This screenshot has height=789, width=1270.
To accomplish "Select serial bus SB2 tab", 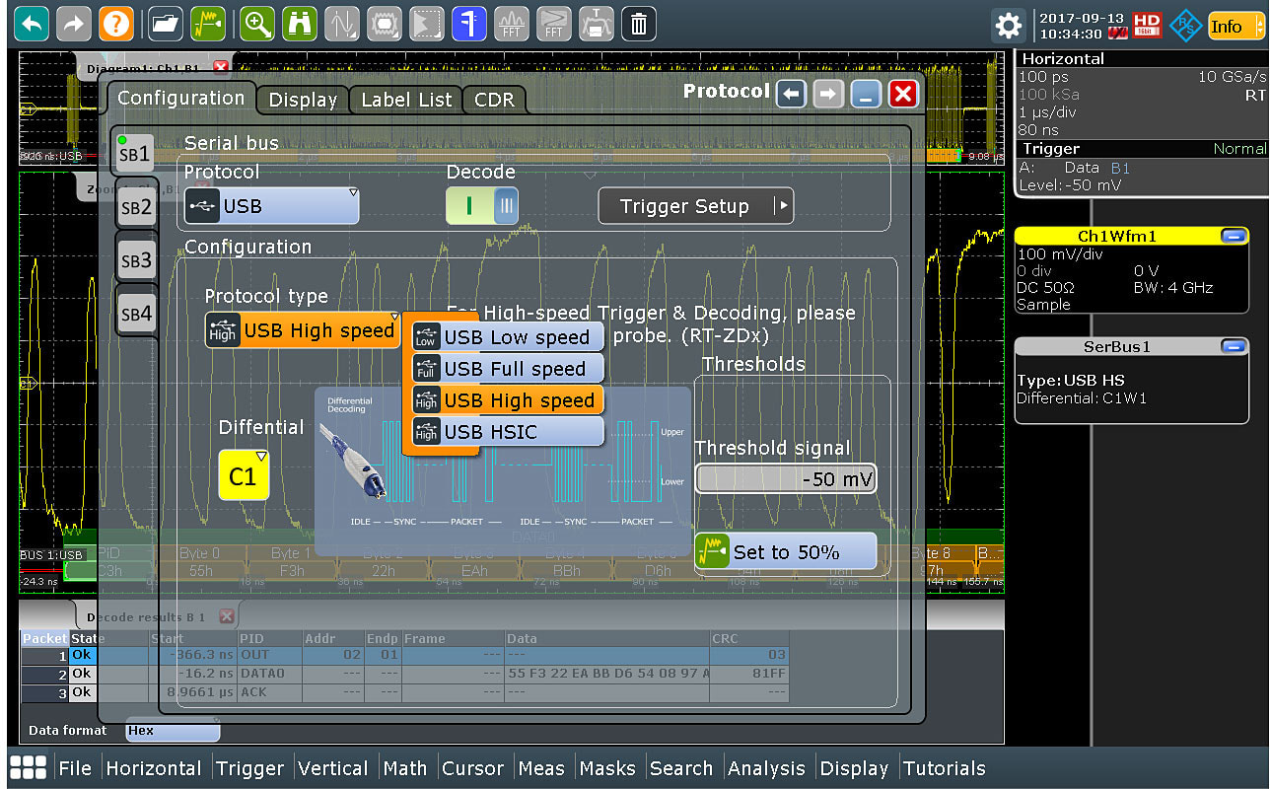I will pos(136,207).
